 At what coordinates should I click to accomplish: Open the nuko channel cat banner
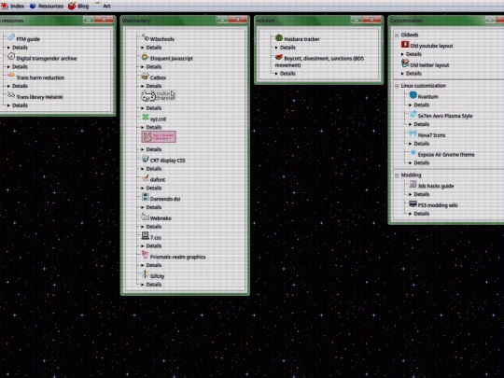(x=159, y=96)
